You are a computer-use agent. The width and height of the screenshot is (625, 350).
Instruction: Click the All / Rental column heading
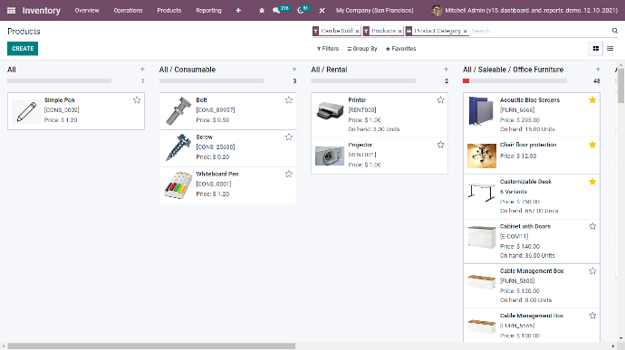[x=329, y=70]
